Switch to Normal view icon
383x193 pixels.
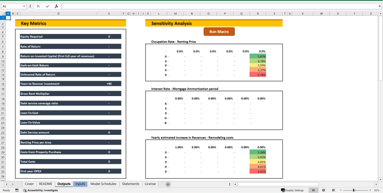click(x=314, y=190)
